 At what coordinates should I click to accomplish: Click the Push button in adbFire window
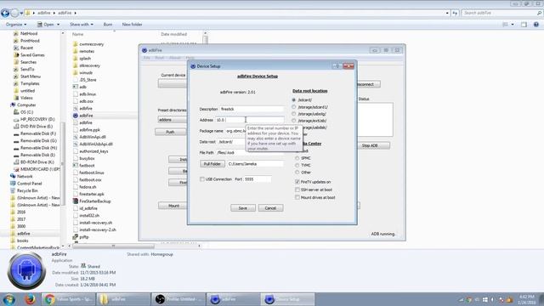coord(170,132)
